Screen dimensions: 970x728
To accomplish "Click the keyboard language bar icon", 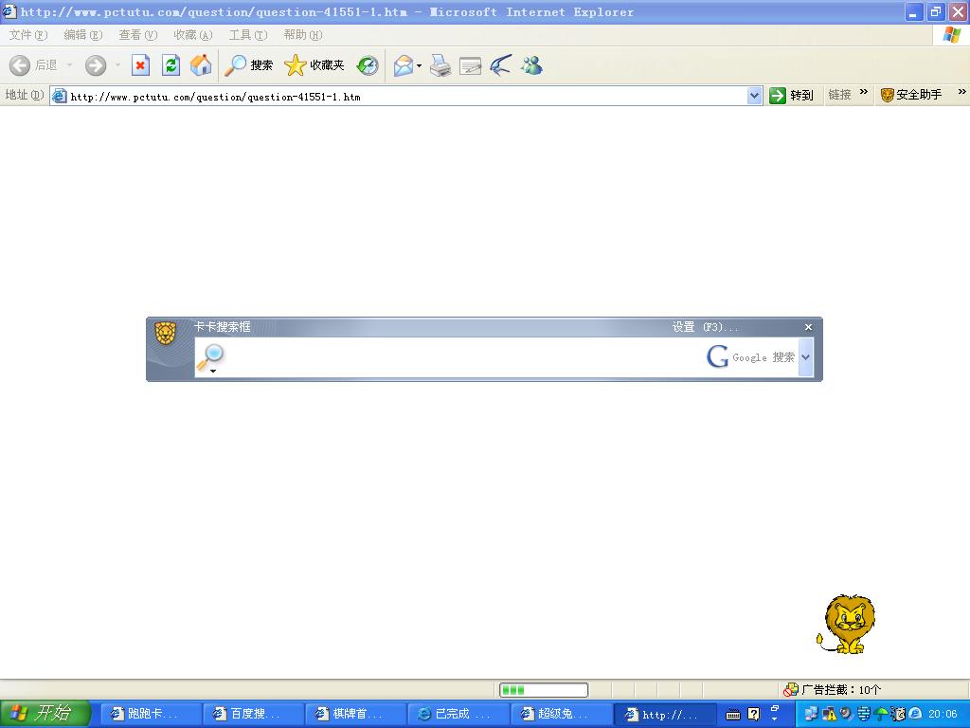I will pyautogui.click(x=733, y=715).
